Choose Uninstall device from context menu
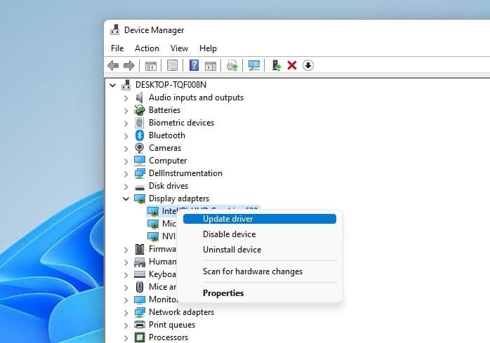 232,250
